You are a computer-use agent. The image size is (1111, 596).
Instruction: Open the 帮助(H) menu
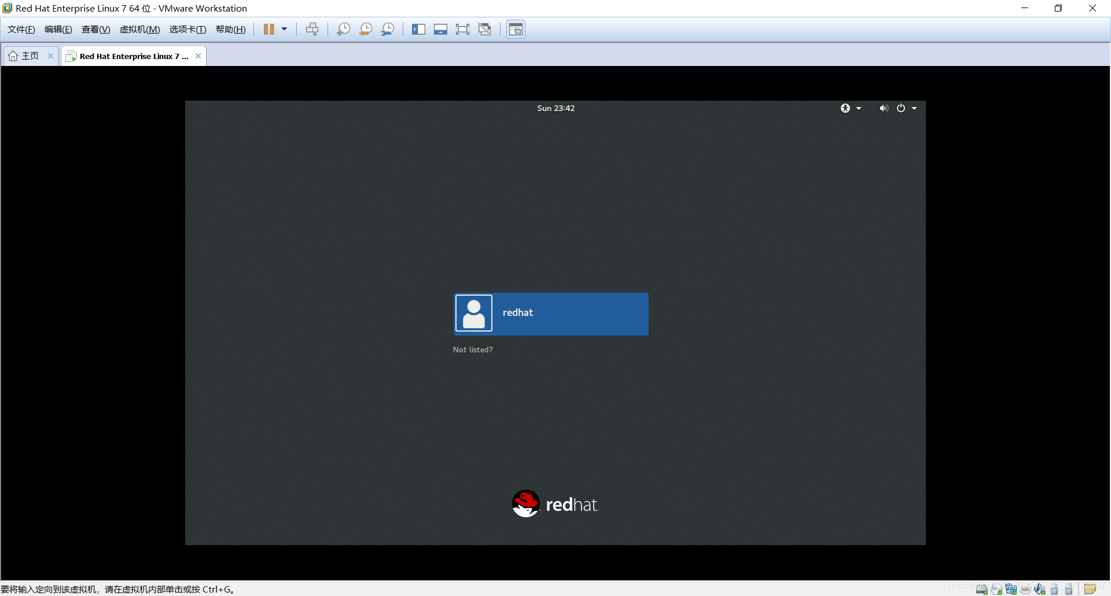pyautogui.click(x=231, y=30)
